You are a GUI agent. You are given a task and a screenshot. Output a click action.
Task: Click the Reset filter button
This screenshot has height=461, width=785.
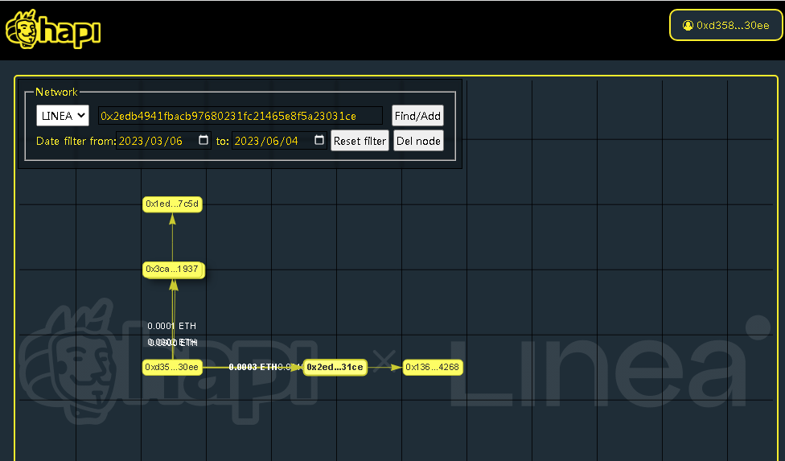point(360,141)
